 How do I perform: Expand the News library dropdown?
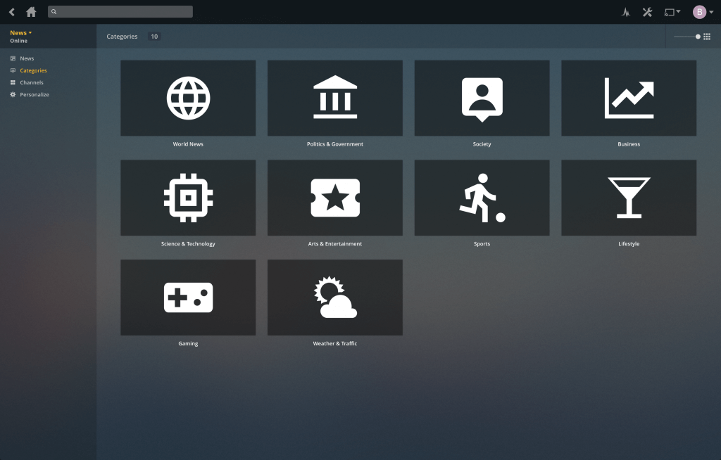(20, 33)
